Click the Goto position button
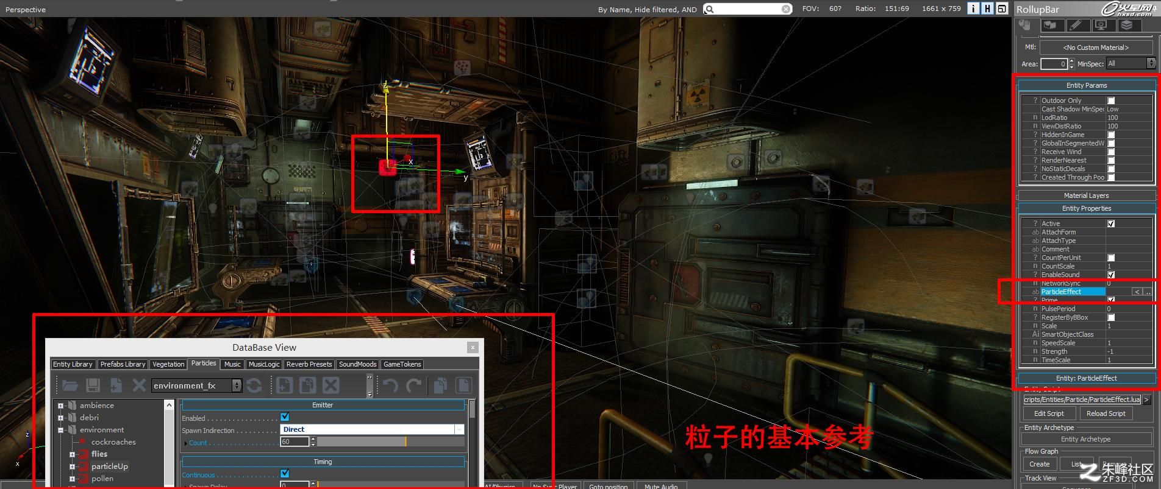1161x489 pixels. [x=608, y=486]
